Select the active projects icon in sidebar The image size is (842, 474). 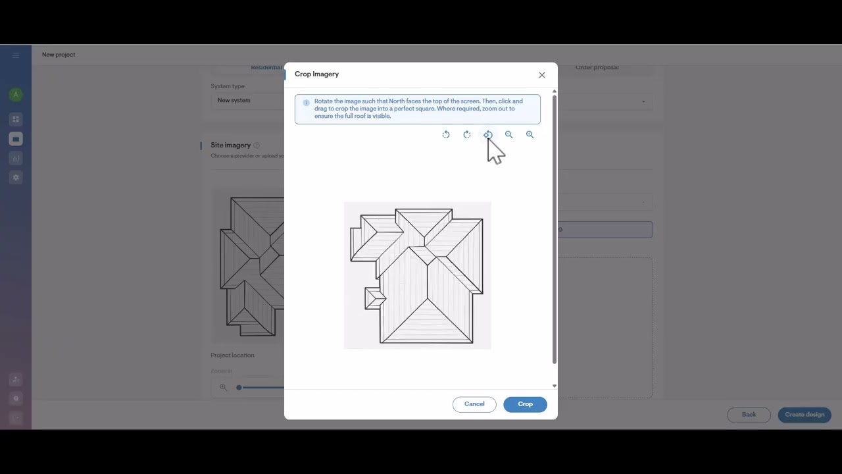16,139
